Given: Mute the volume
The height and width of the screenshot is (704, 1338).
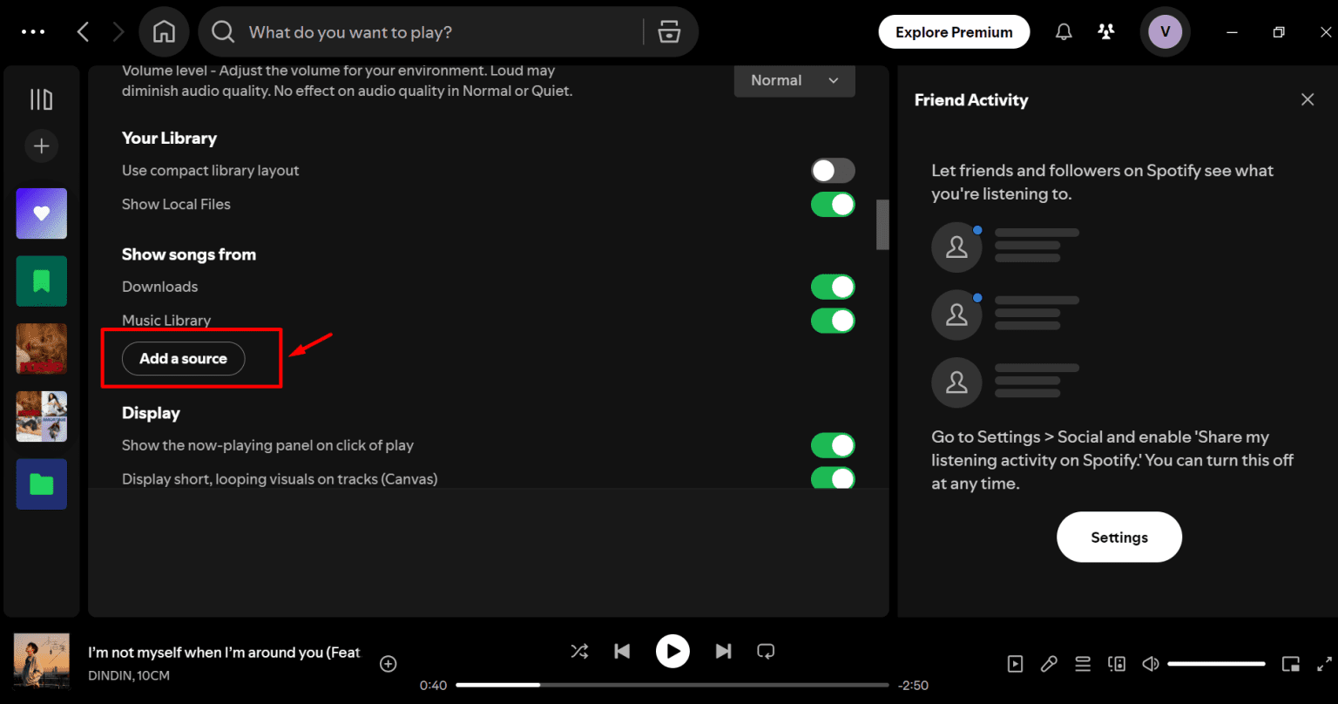Looking at the screenshot, I should click(x=1150, y=663).
